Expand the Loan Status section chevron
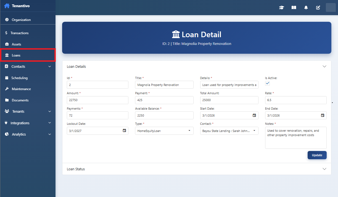This screenshot has width=338, height=197. point(324,169)
